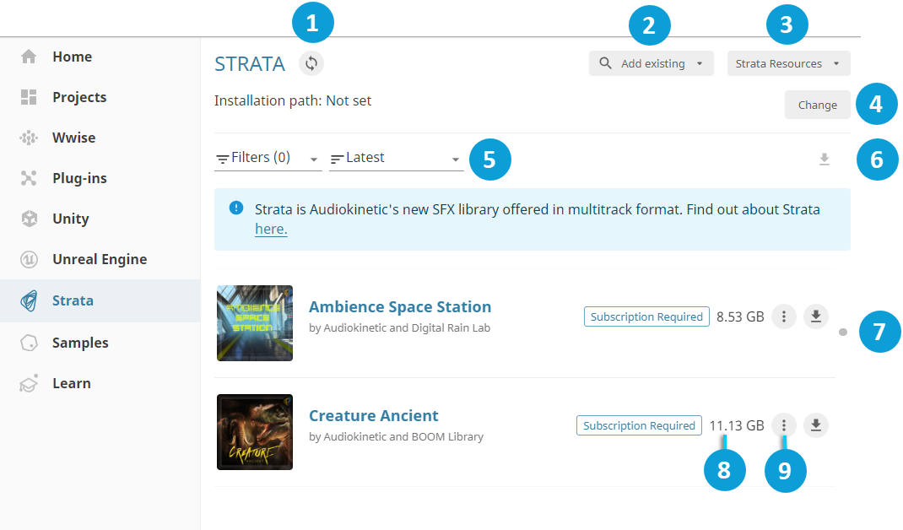Click the Learn graduation cap icon

click(29, 383)
